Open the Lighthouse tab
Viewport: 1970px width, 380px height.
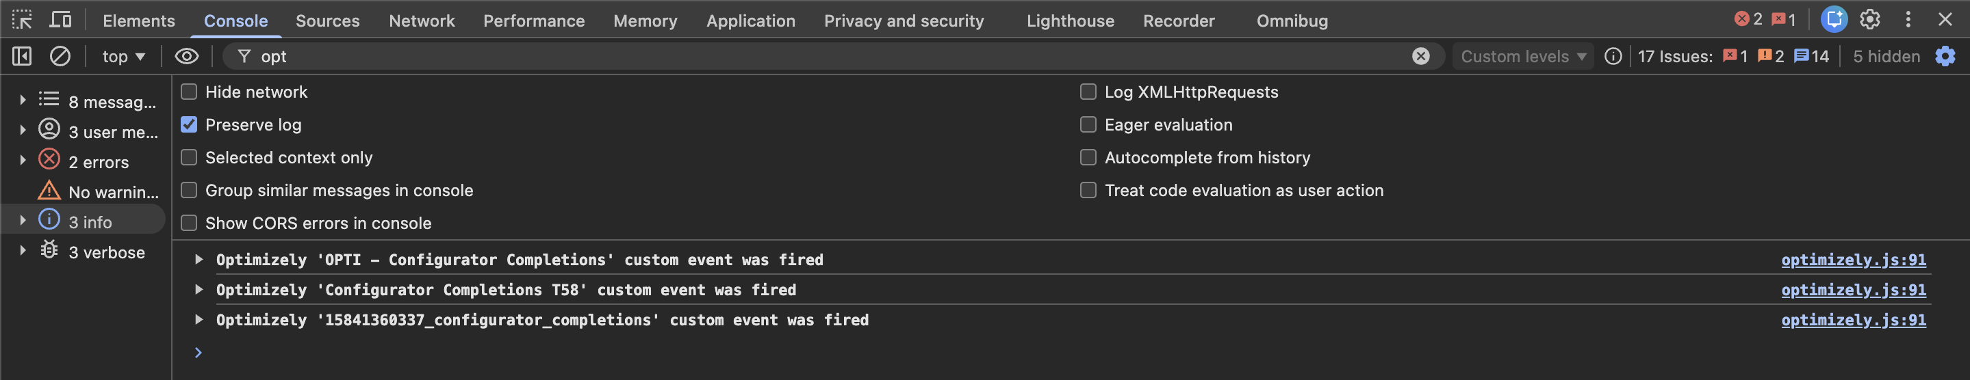(1070, 21)
